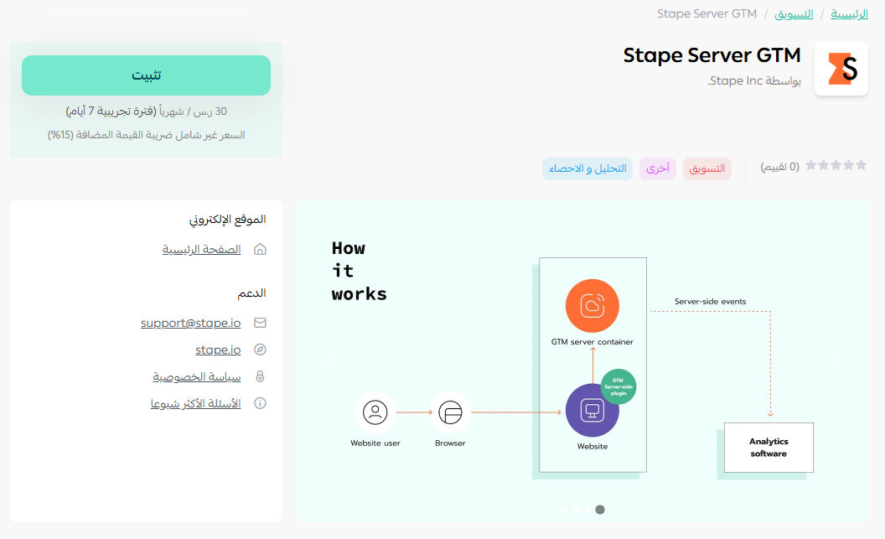Screen dimensions: 885x539
Task: Open the support@stape.io email link
Action: [190, 323]
